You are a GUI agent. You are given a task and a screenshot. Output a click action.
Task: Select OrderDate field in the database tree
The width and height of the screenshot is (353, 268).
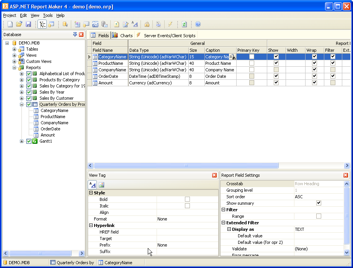(51, 129)
